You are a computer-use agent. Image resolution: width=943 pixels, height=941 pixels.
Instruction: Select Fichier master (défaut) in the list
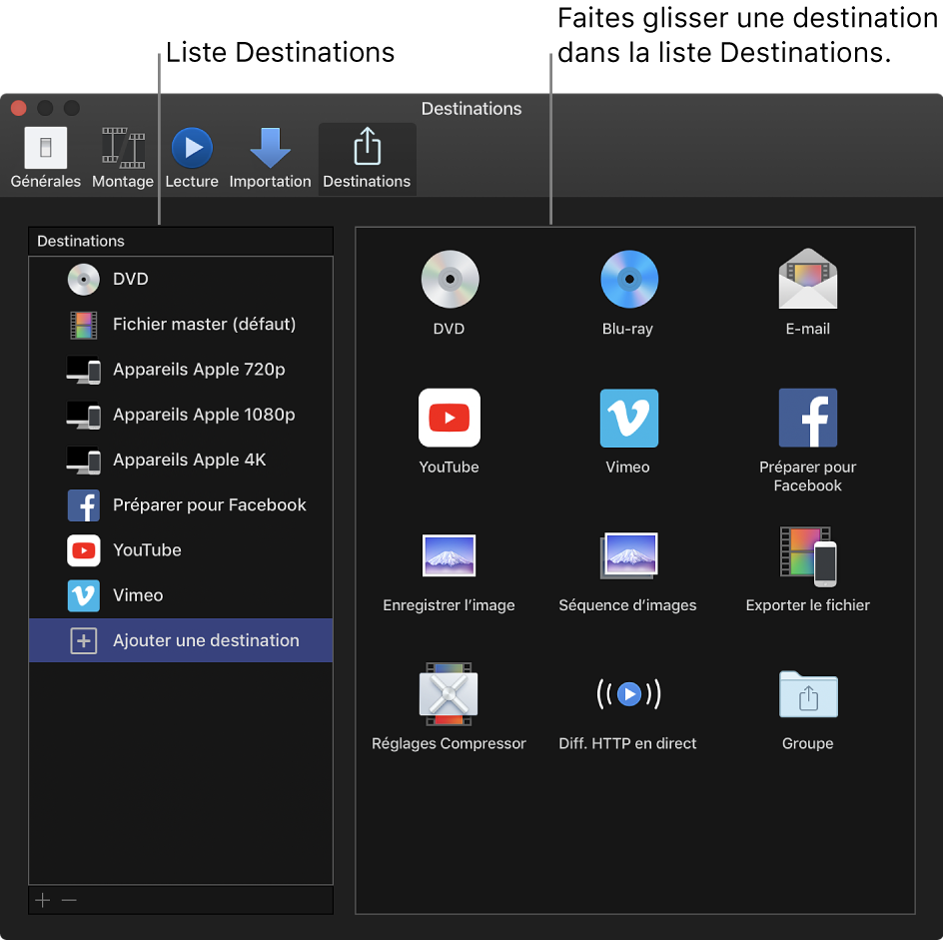(204, 325)
